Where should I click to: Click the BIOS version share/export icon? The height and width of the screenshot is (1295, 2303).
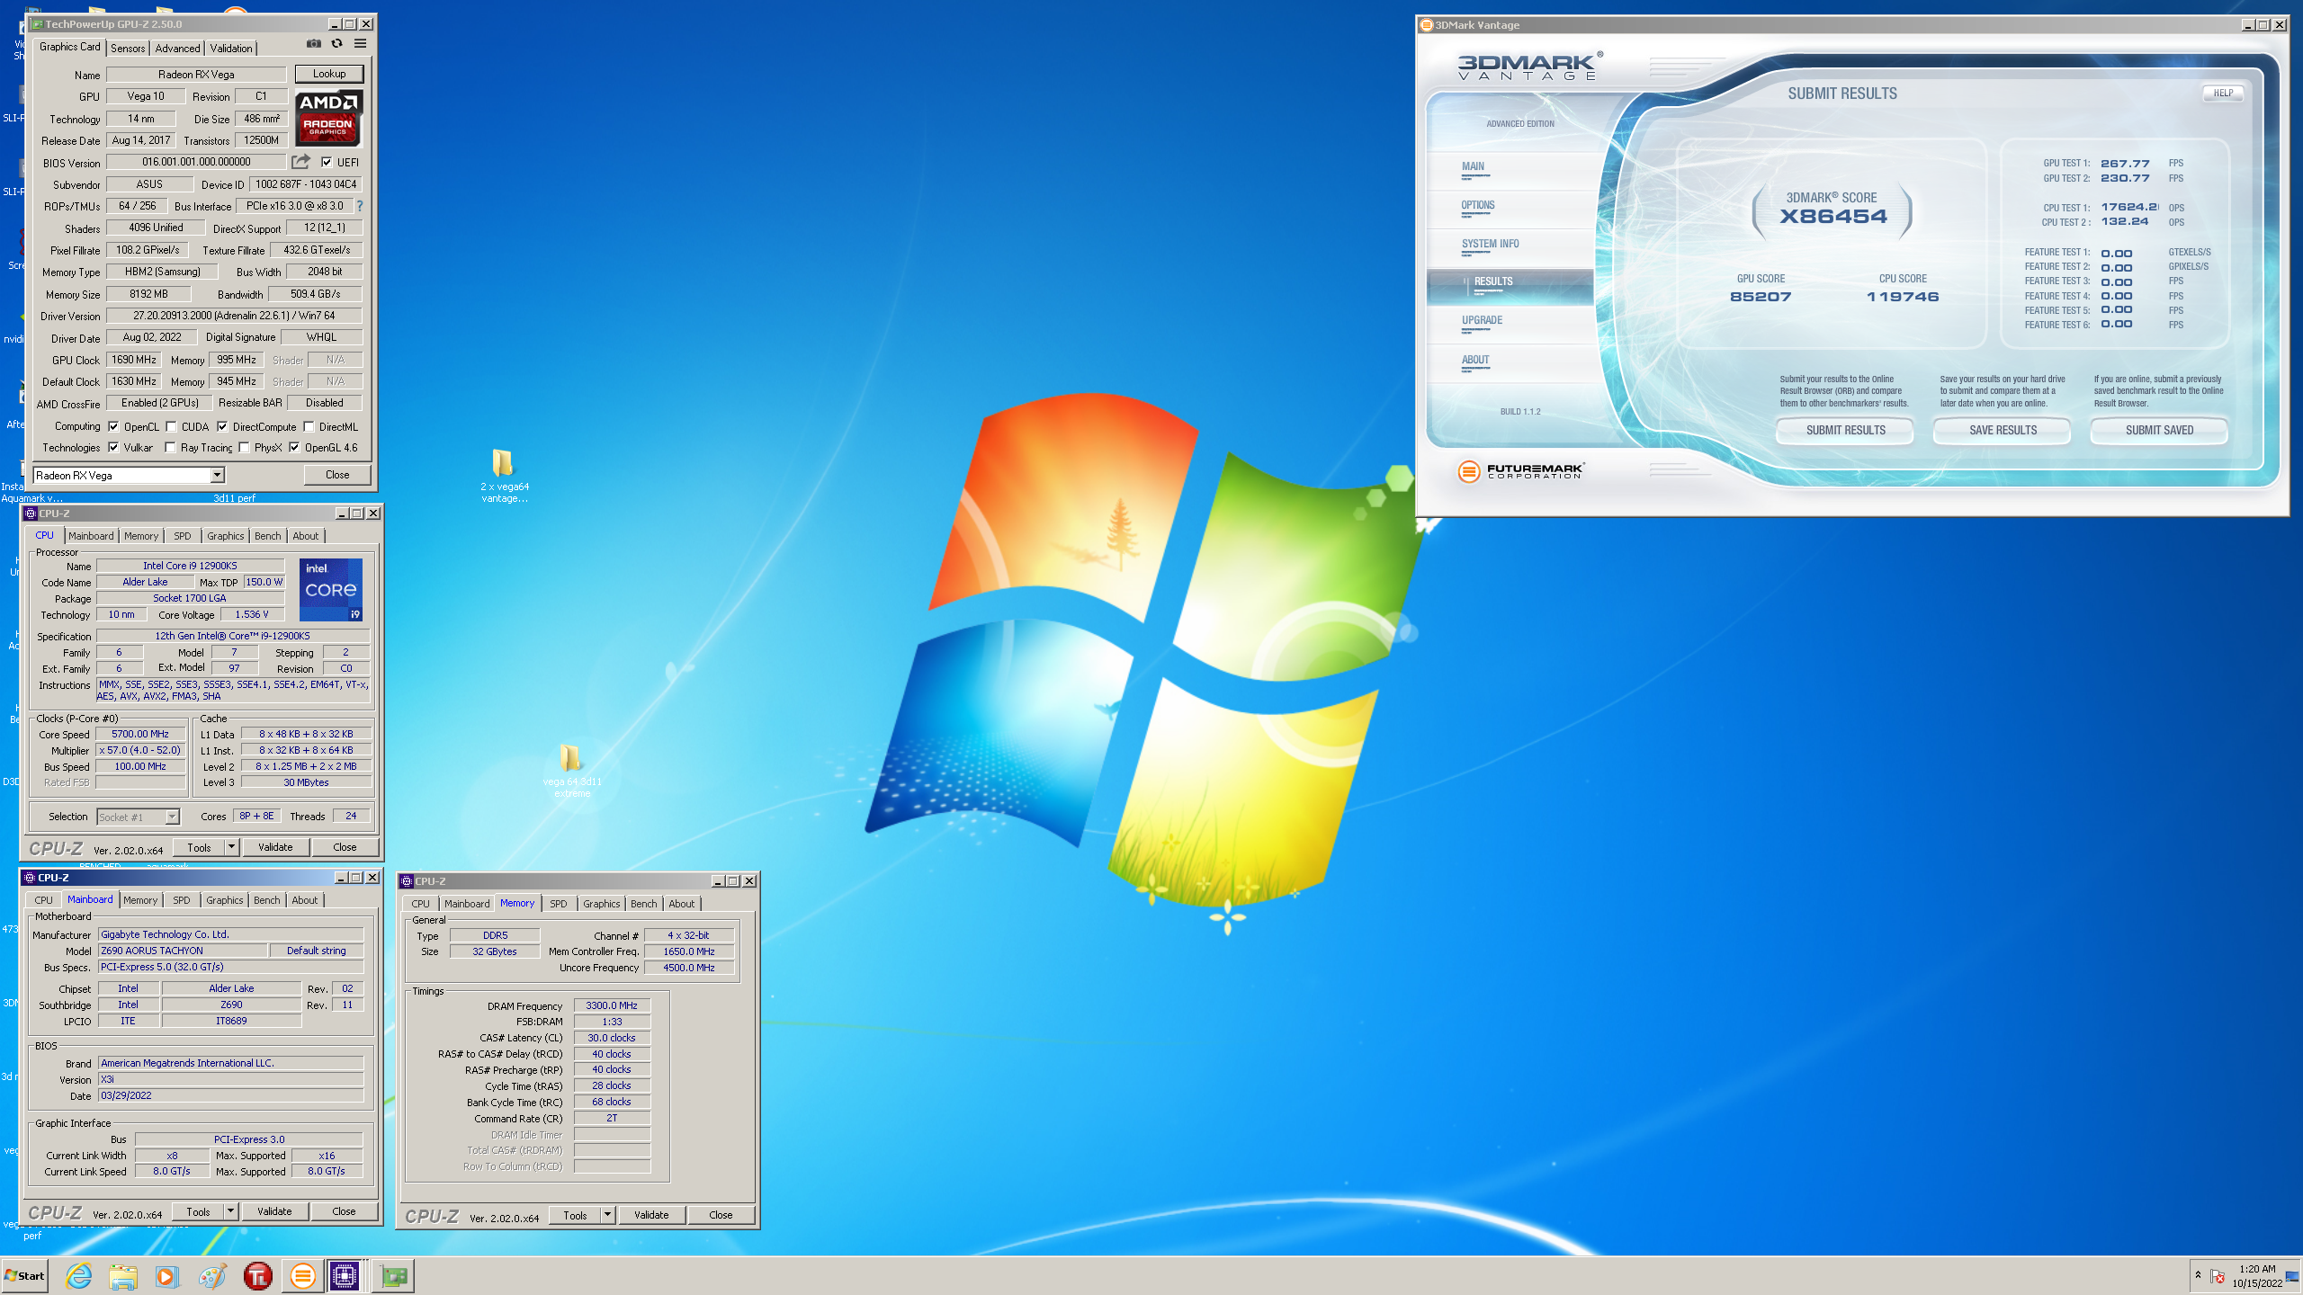300,162
